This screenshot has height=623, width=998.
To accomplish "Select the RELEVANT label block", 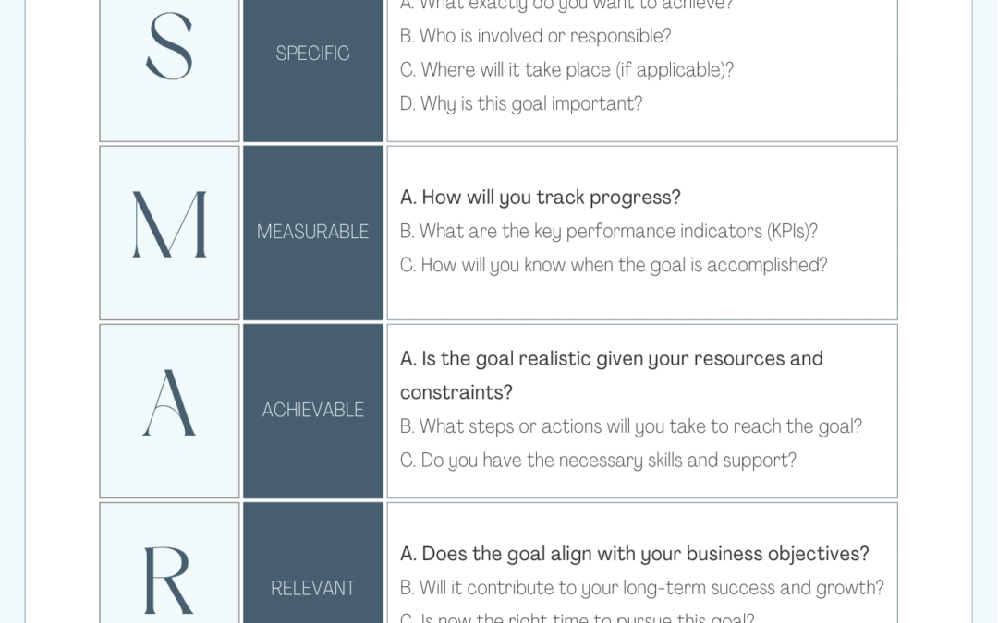I will [312, 588].
